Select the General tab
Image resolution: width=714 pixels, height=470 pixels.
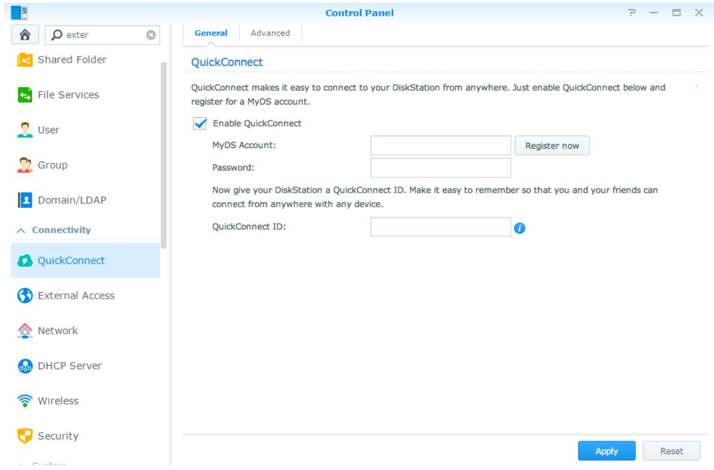tap(211, 33)
